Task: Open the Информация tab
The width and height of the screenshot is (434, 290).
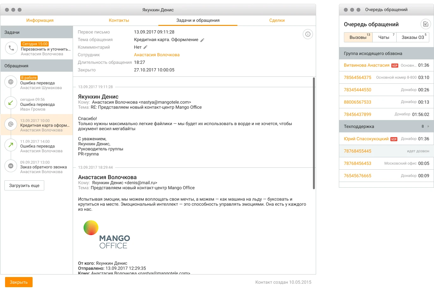Action: (40, 20)
